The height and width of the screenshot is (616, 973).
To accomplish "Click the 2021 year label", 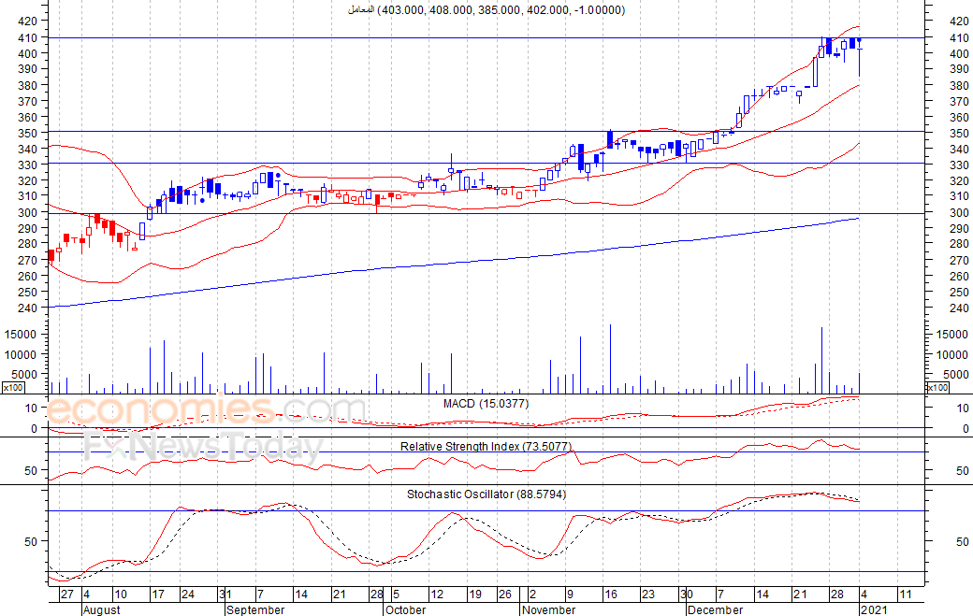I will click(x=874, y=609).
